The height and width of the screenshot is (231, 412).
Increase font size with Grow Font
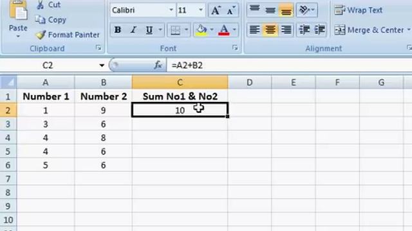click(x=216, y=10)
